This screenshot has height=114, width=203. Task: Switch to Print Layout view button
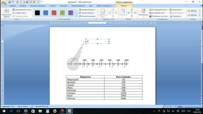tap(165, 106)
